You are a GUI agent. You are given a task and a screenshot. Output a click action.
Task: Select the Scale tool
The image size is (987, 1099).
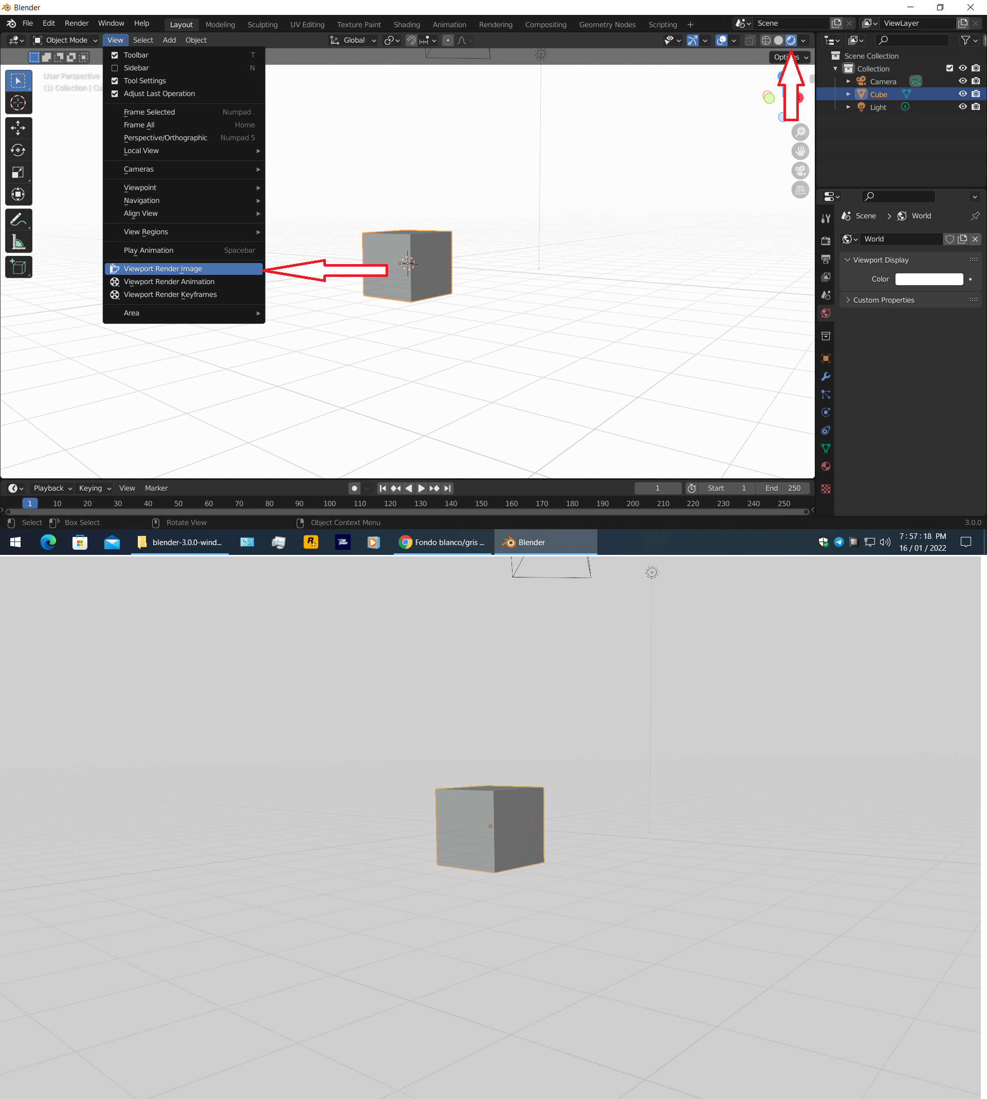19,172
